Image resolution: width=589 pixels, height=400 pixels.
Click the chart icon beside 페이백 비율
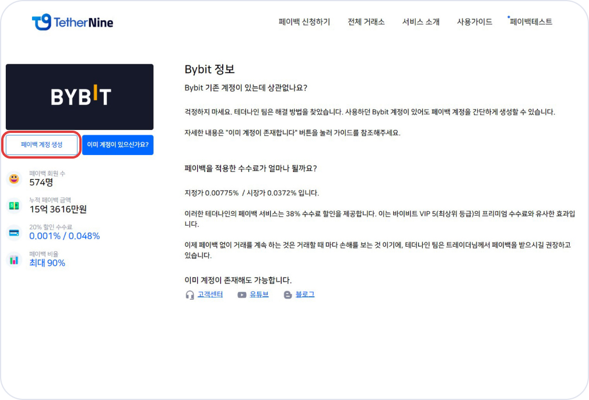pyautogui.click(x=14, y=259)
